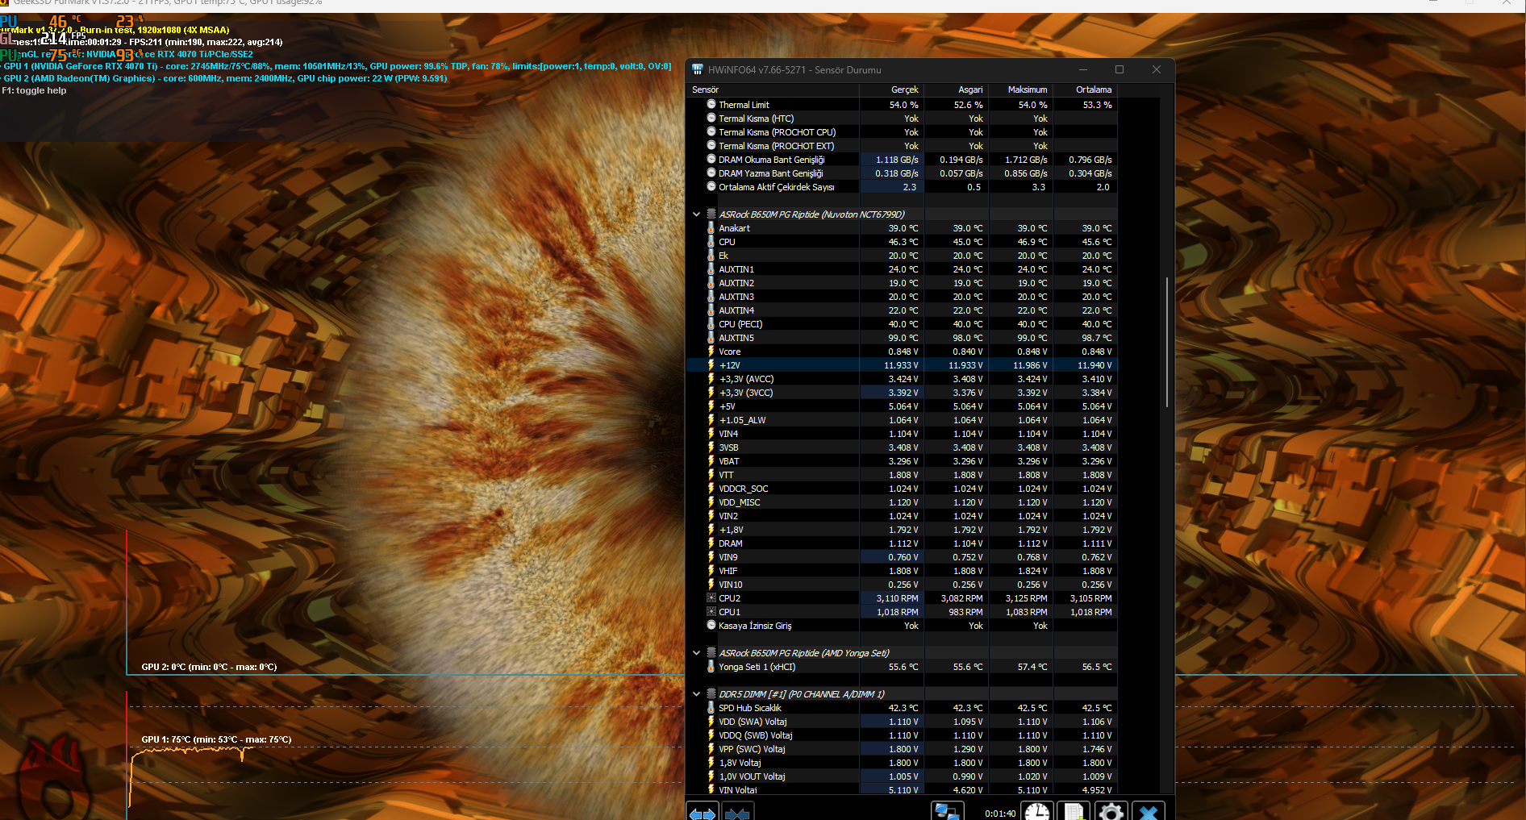The width and height of the screenshot is (1526, 820).
Task: Click the lightning icon beside VPP (SWC) Voltajı
Action: pos(711,749)
